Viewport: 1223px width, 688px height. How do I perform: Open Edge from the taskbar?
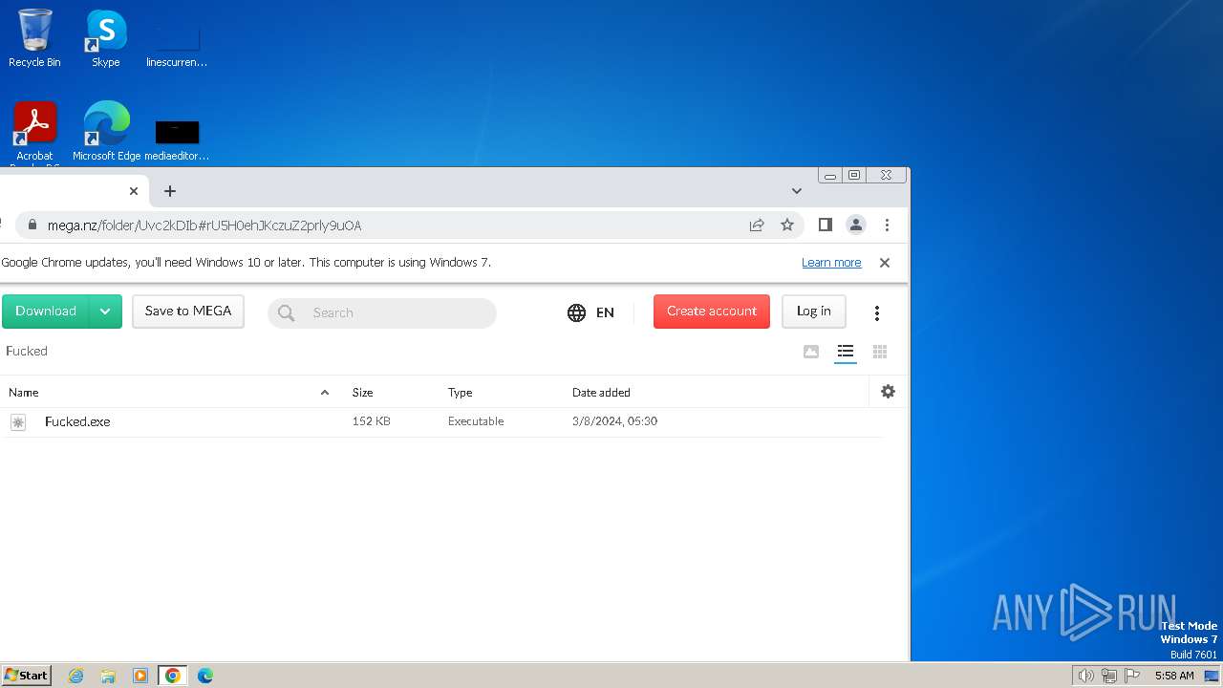coord(204,676)
